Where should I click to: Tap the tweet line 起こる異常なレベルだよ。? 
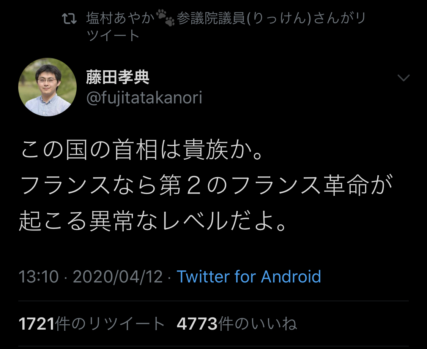[x=153, y=221]
